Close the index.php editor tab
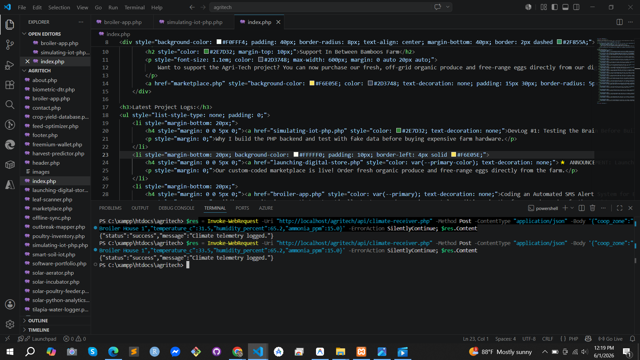Viewport: 640px width, 360px height. 278,22
